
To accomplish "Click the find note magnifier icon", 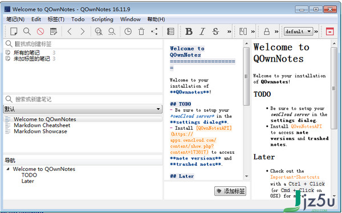I will point(27,32).
